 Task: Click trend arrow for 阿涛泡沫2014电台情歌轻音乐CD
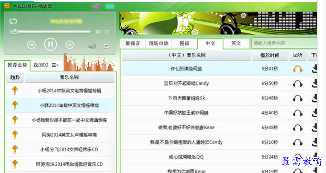(x=15, y=164)
